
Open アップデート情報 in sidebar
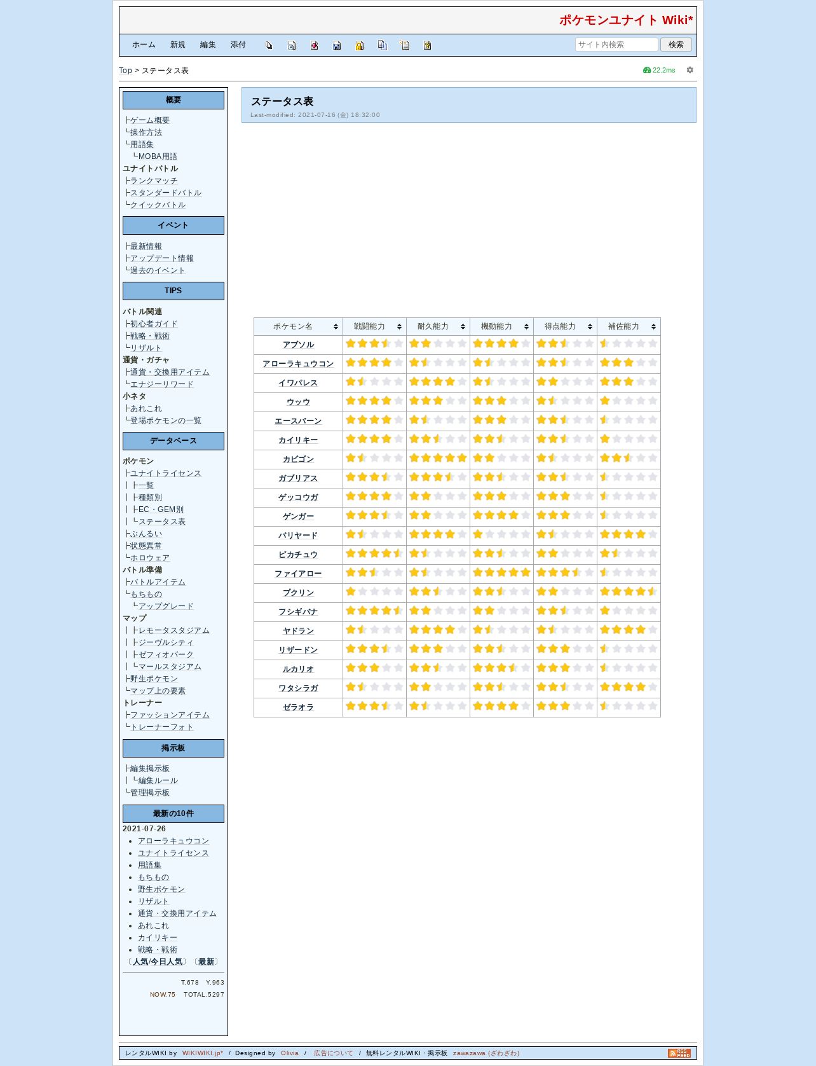162,258
